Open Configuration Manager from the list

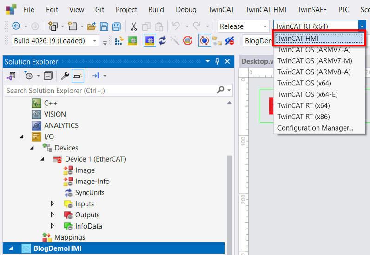[319, 128]
